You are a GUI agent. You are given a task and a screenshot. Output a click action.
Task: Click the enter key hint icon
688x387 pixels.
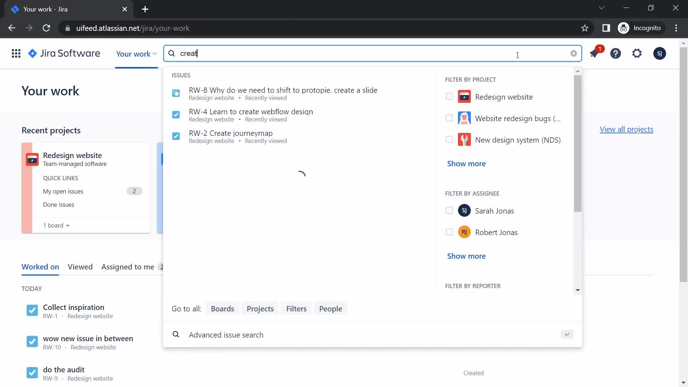pyautogui.click(x=567, y=335)
